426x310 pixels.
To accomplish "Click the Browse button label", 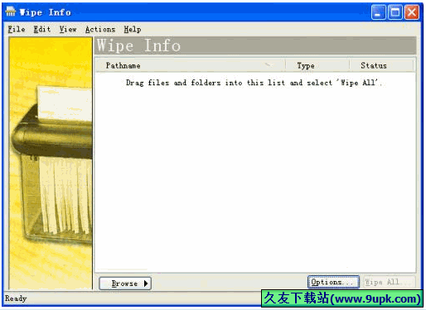I will pos(124,284).
